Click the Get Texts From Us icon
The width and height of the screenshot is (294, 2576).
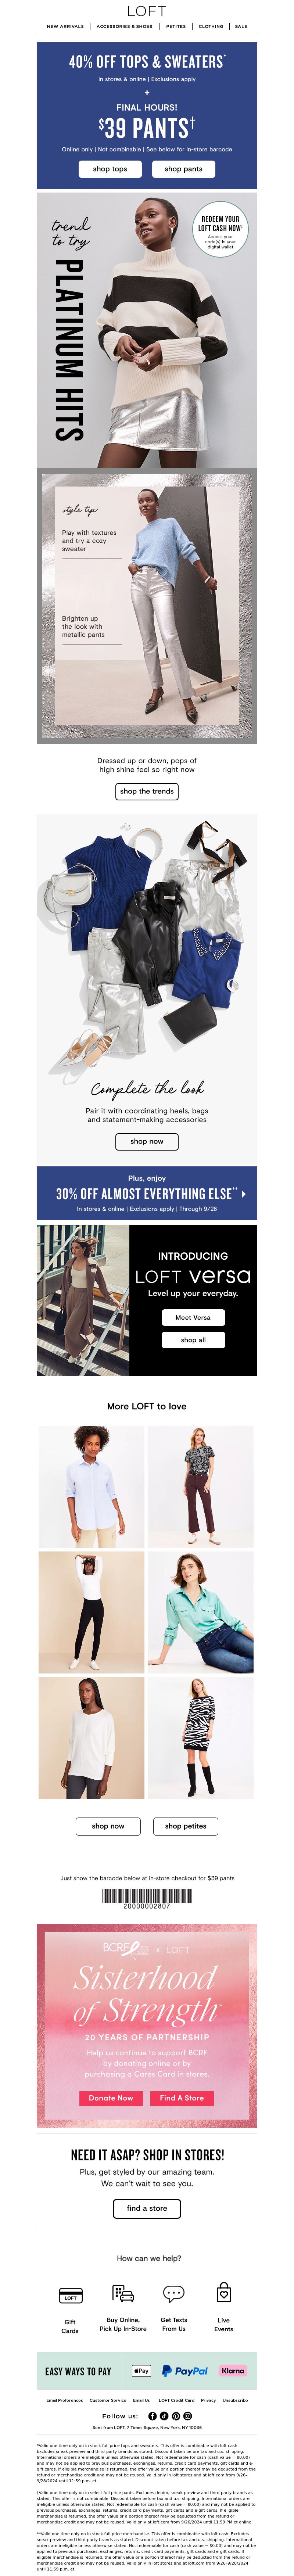point(174,2294)
